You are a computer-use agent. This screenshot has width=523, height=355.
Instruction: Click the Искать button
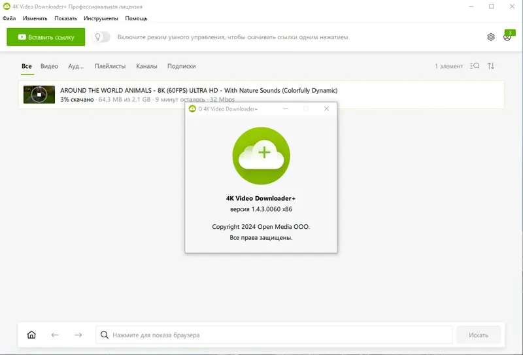479,335
